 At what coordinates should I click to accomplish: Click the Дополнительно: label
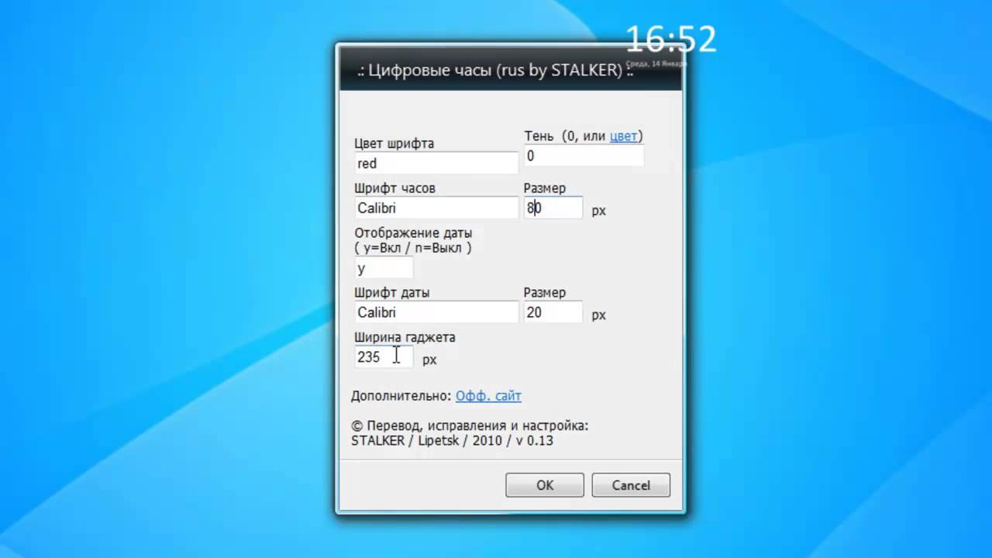click(401, 396)
